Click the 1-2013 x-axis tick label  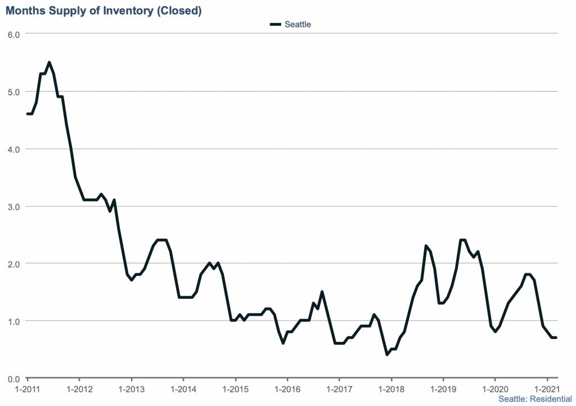(x=131, y=389)
